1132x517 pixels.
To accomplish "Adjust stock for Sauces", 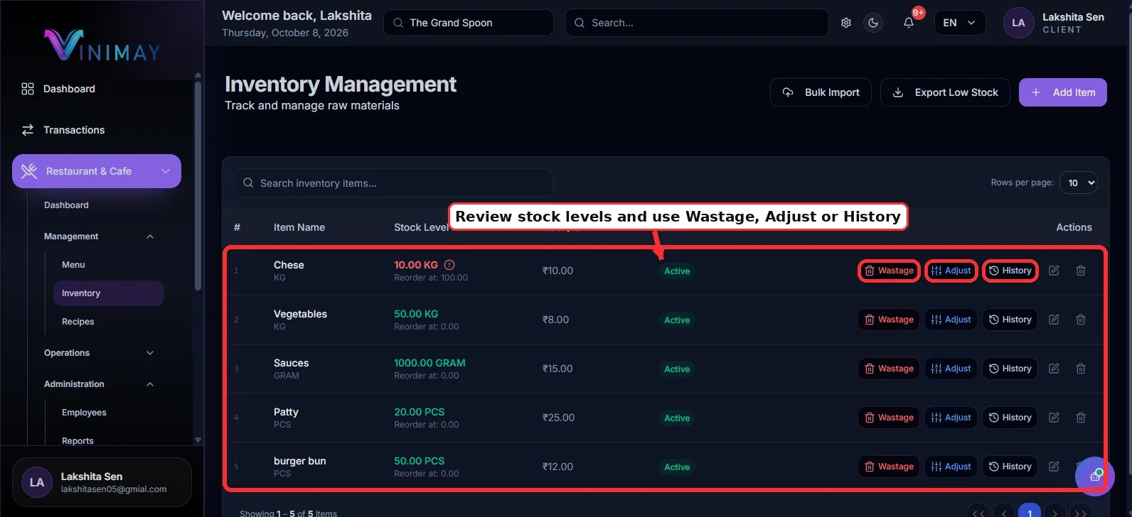I will tap(951, 369).
